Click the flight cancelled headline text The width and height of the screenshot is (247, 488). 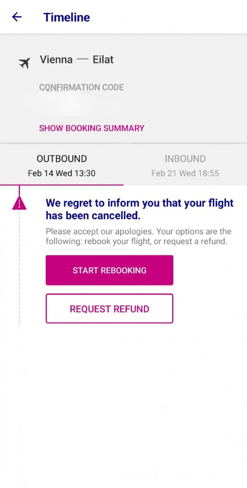140,209
